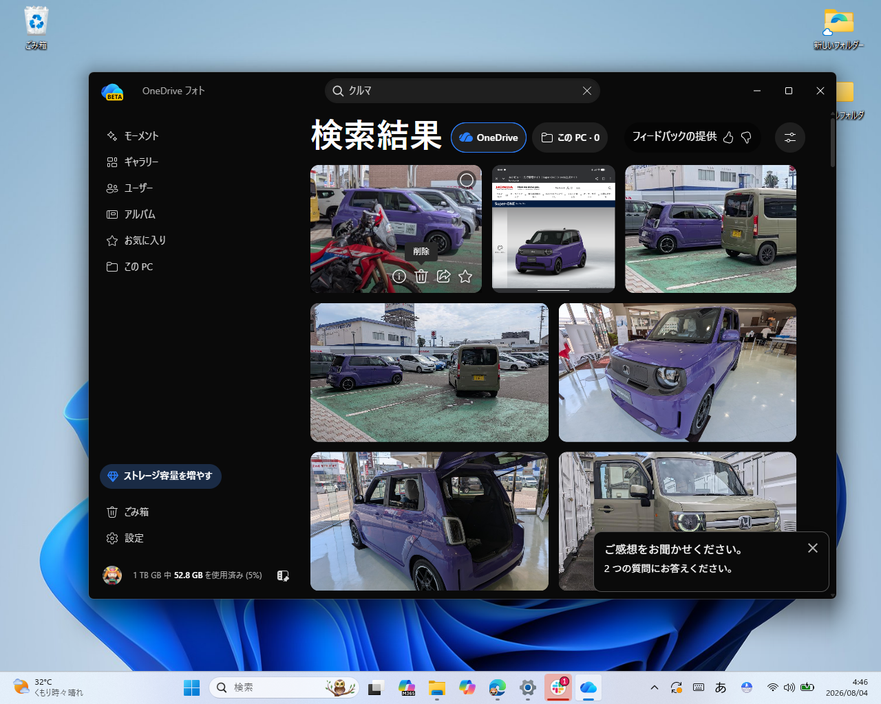The height and width of the screenshot is (704, 881).
Task: Open Settings gear in taskbar
Action: 528,687
